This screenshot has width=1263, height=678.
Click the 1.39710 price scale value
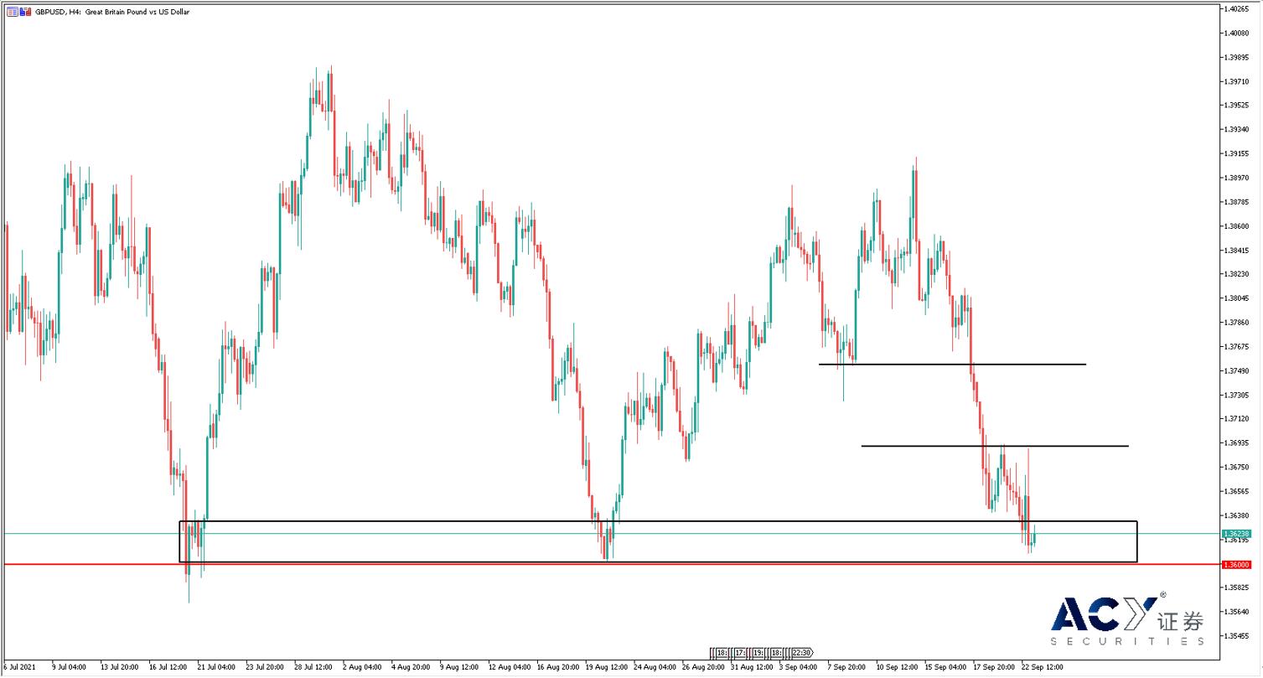1238,81
